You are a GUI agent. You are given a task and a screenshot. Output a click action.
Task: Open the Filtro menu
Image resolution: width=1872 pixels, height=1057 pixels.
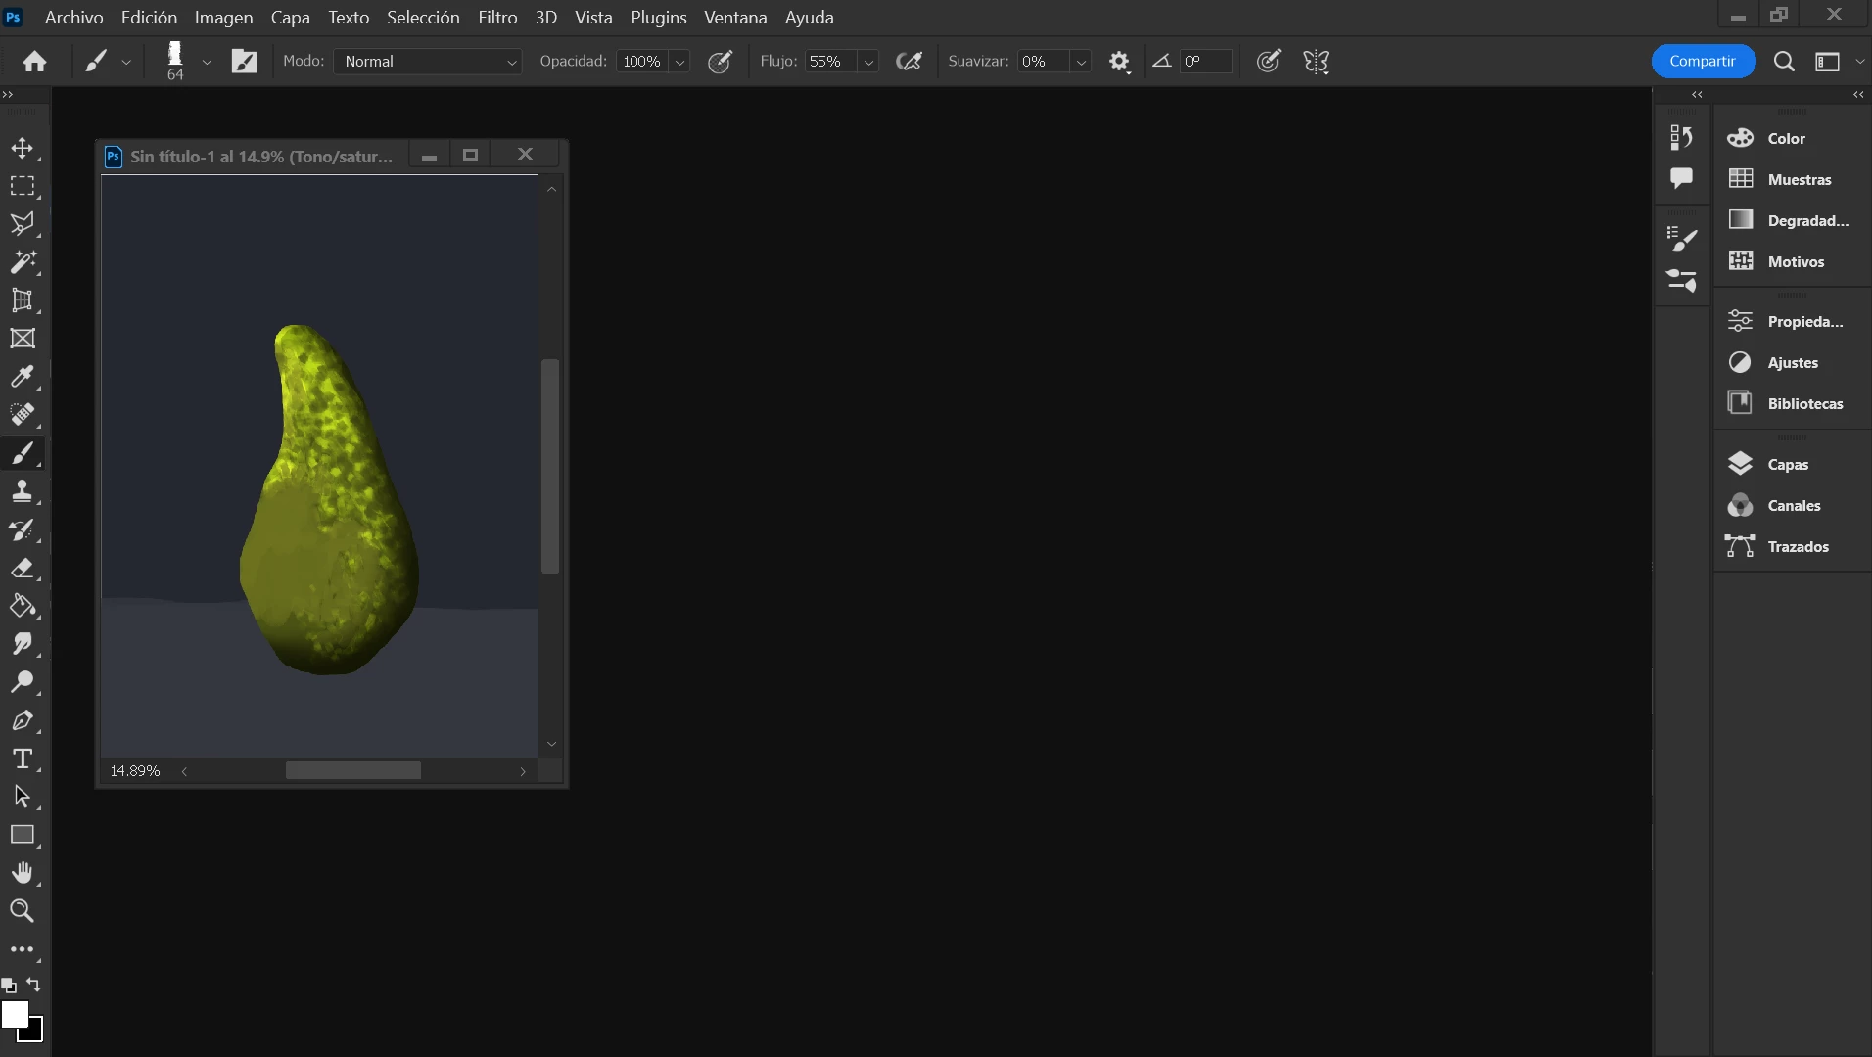[497, 18]
